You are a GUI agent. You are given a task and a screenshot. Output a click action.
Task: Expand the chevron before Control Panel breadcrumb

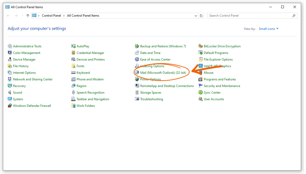click(39, 16)
